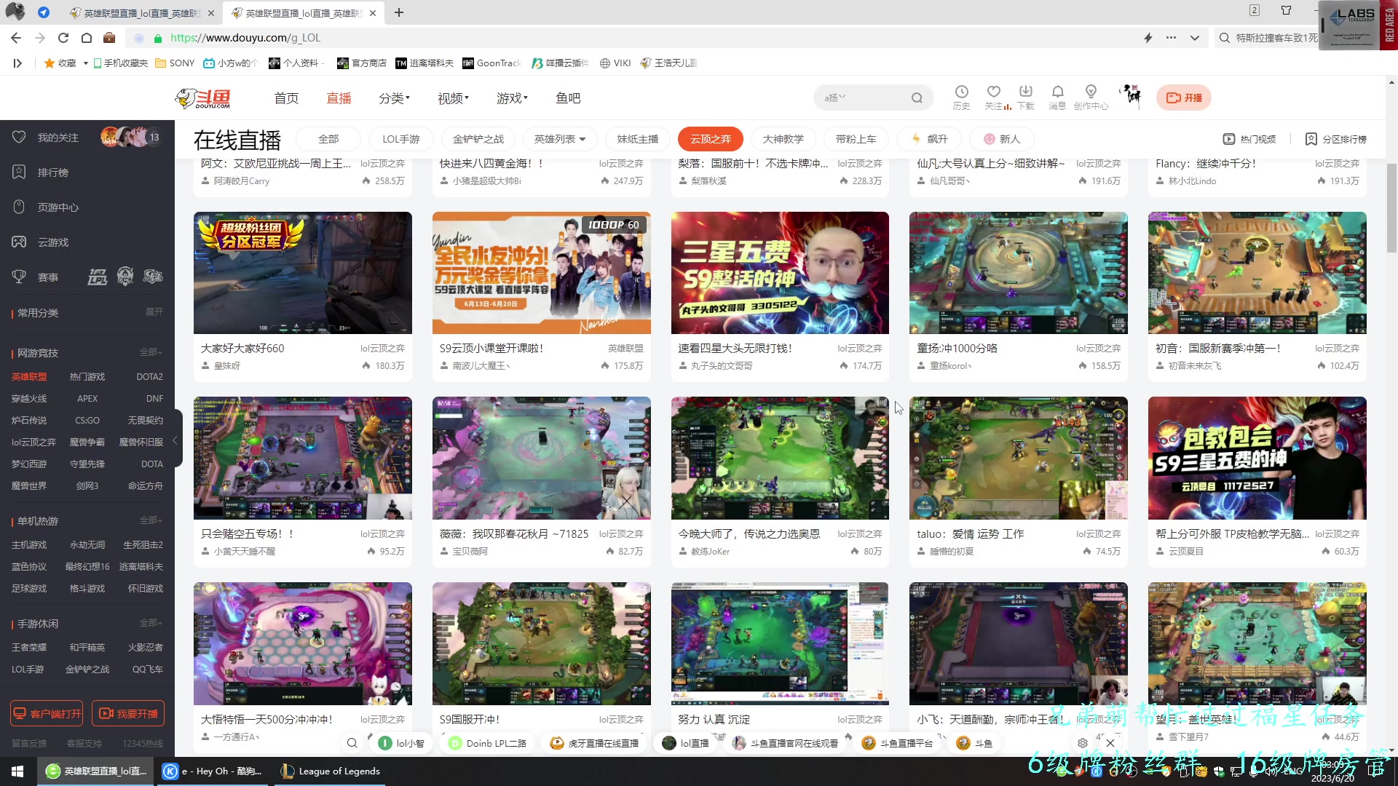Click settings gear in bottom suggestion bar

click(x=1083, y=743)
